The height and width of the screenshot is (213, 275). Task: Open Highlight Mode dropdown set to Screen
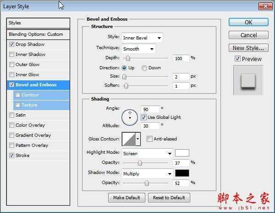click(147, 153)
